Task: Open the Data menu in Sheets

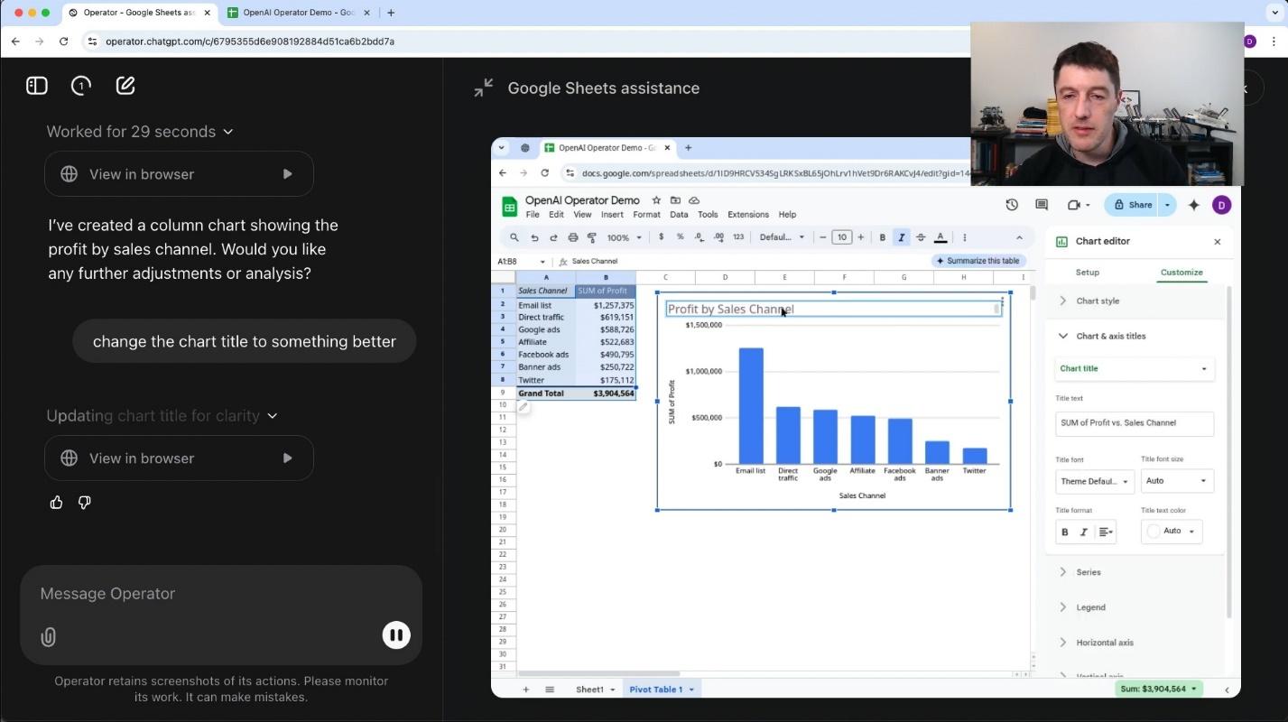Action: [x=679, y=215]
